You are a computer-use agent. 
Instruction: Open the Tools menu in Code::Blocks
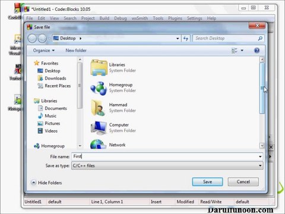(158, 18)
